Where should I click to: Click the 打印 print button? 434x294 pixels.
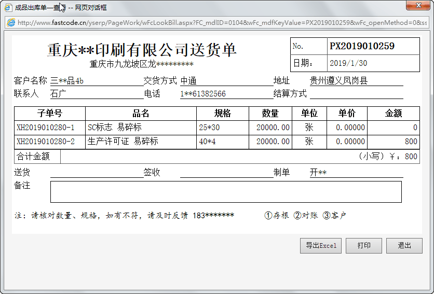click(x=364, y=246)
